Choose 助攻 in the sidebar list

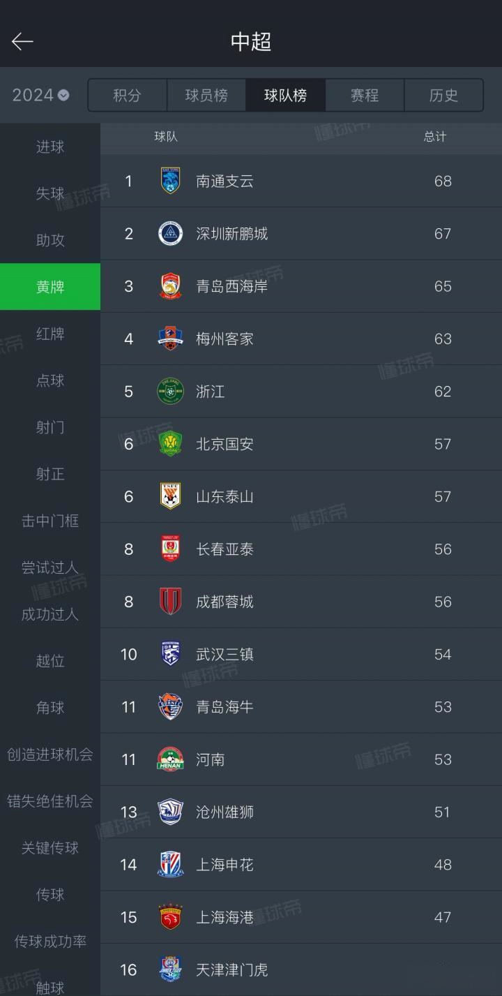click(x=50, y=240)
